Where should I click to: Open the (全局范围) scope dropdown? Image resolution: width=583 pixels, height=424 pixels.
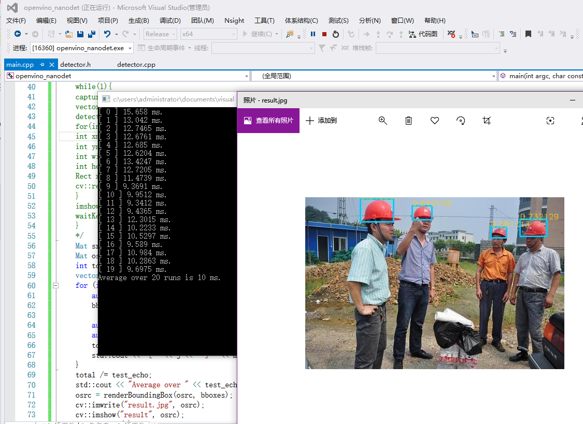(x=492, y=76)
